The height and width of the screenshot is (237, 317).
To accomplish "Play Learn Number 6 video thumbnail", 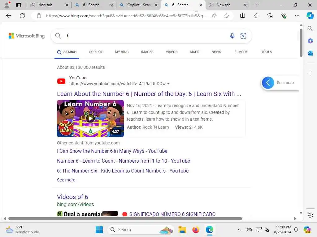I will [x=90, y=118].
